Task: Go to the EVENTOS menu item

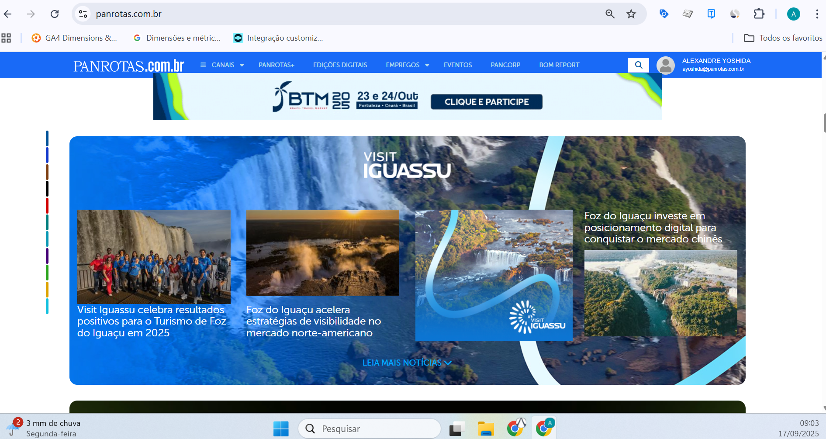Action: (x=457, y=65)
